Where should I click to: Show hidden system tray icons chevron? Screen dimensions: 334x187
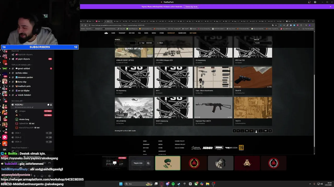[x=310, y=184]
